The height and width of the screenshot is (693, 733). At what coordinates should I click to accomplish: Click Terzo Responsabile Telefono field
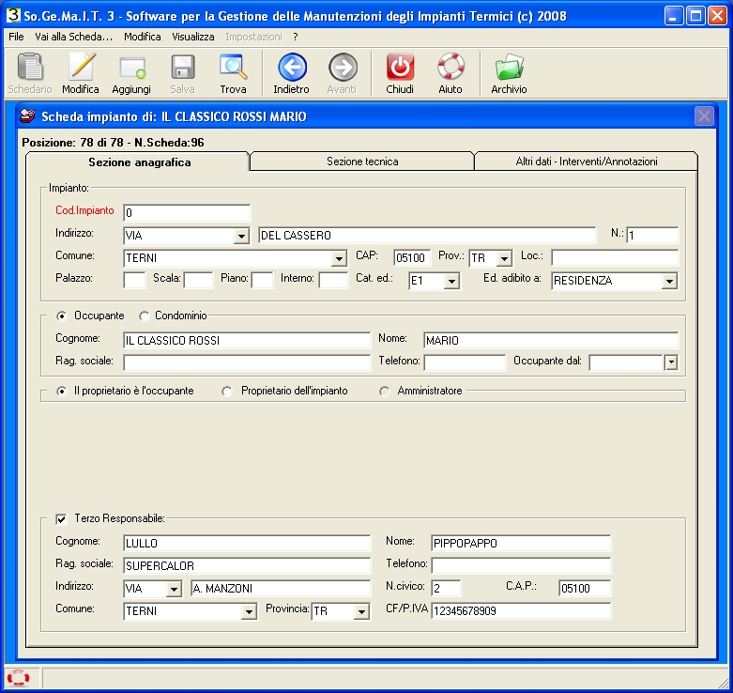(521, 566)
